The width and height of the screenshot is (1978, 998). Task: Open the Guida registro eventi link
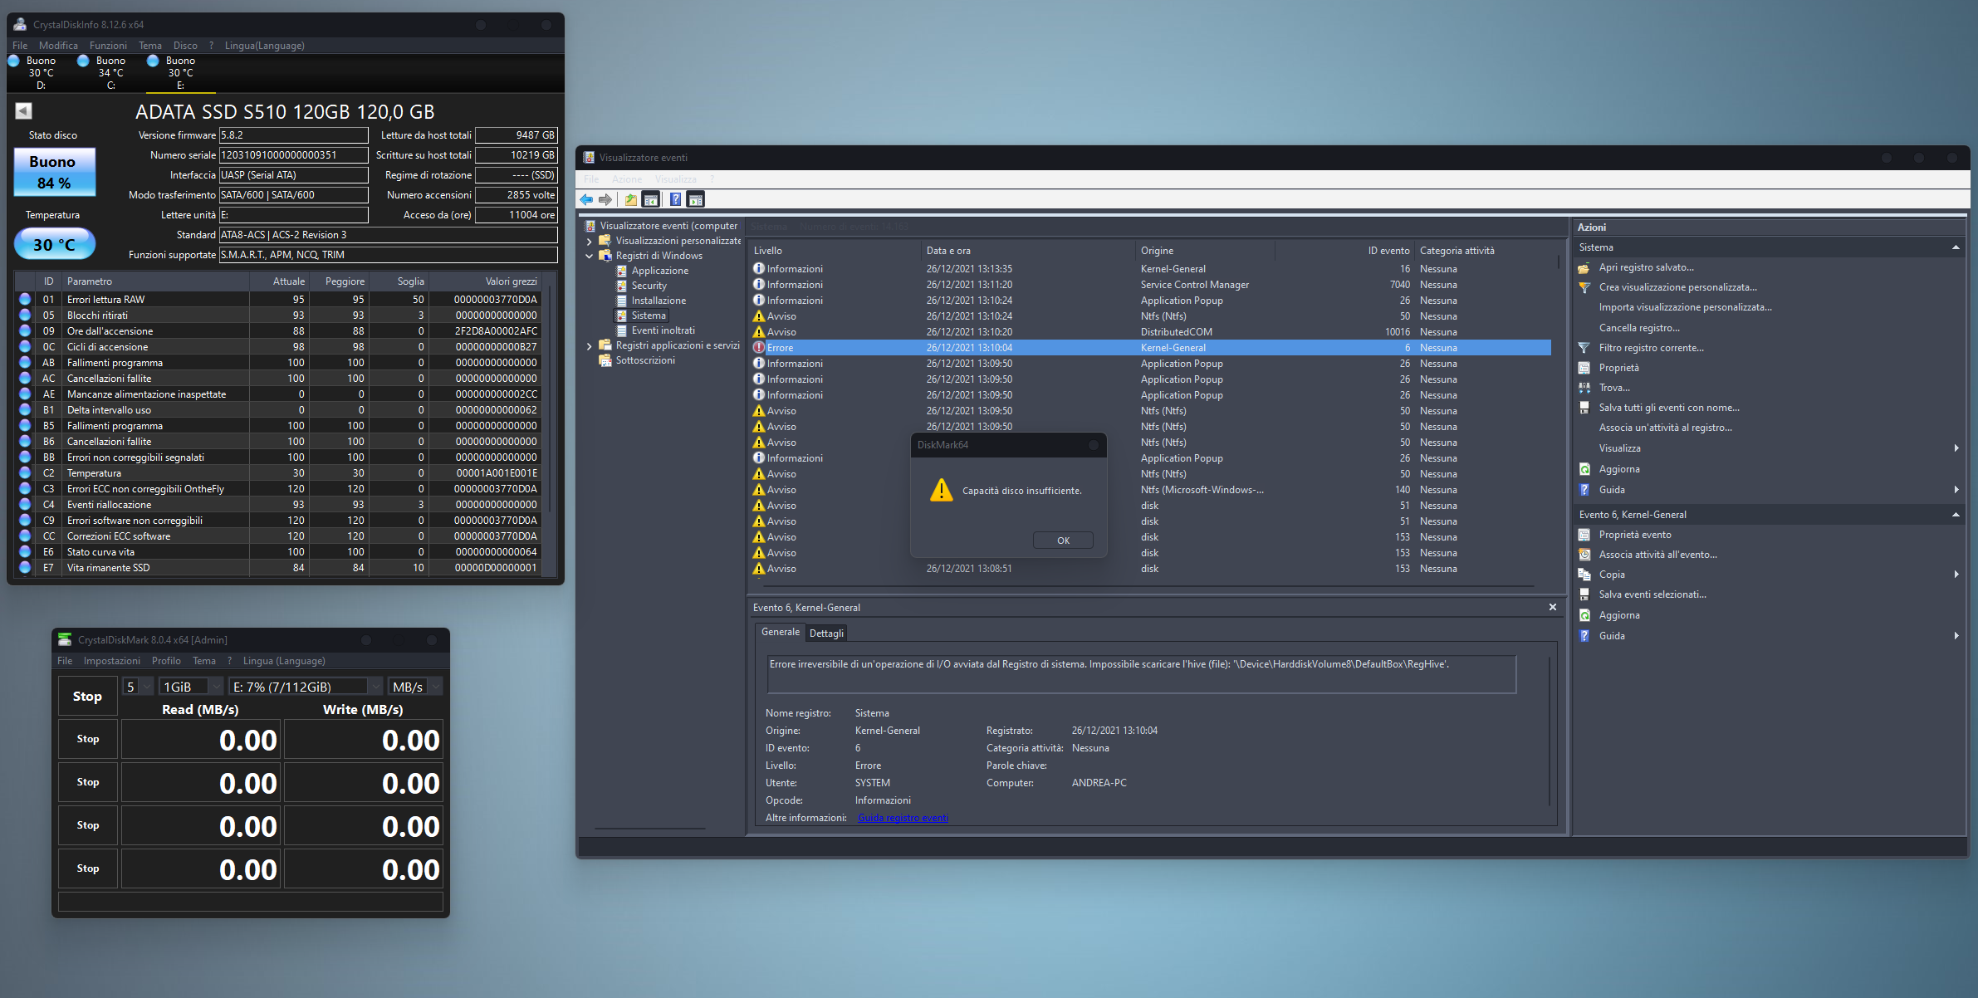tap(903, 818)
